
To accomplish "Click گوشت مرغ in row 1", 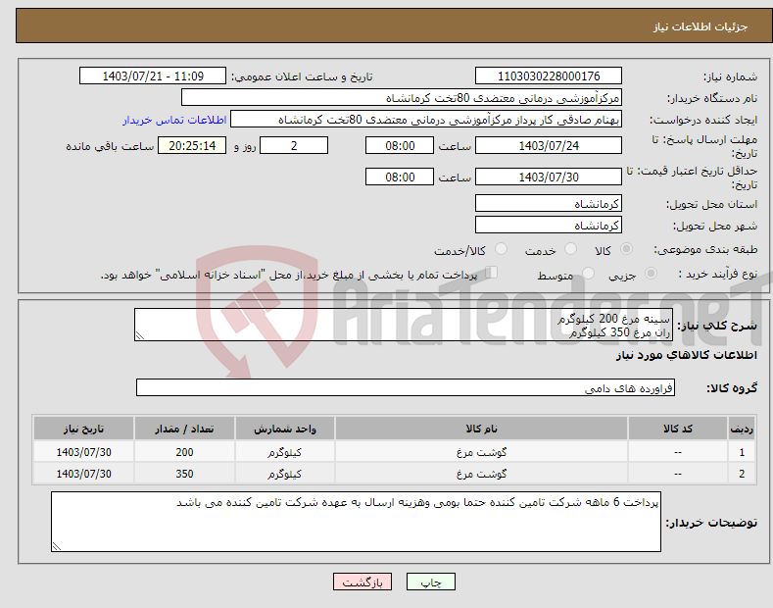I will [x=481, y=452].
